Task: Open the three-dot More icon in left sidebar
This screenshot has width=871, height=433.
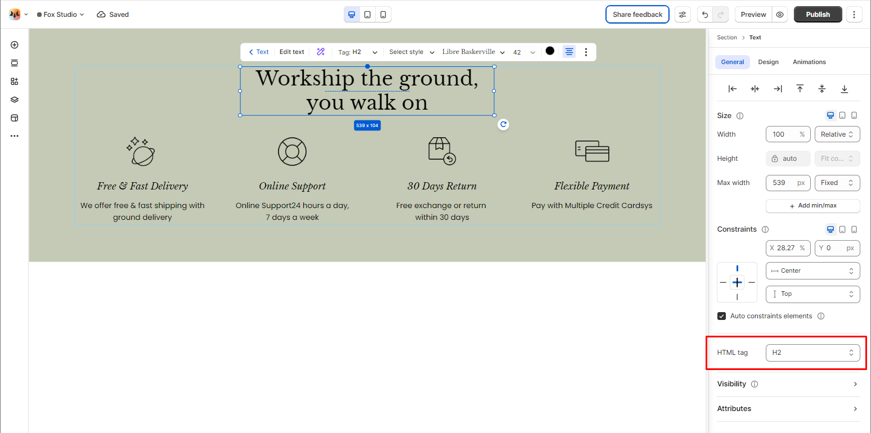Action: click(x=15, y=136)
